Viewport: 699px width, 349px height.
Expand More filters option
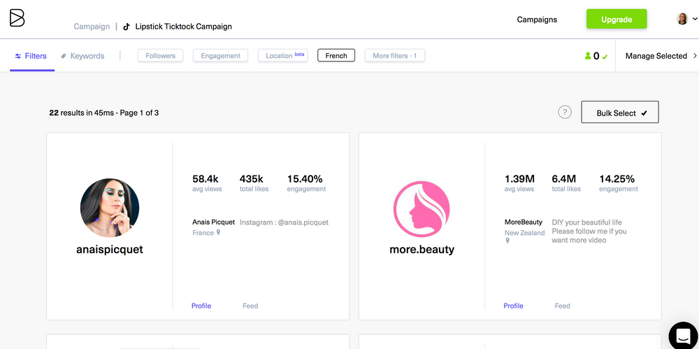pos(395,56)
